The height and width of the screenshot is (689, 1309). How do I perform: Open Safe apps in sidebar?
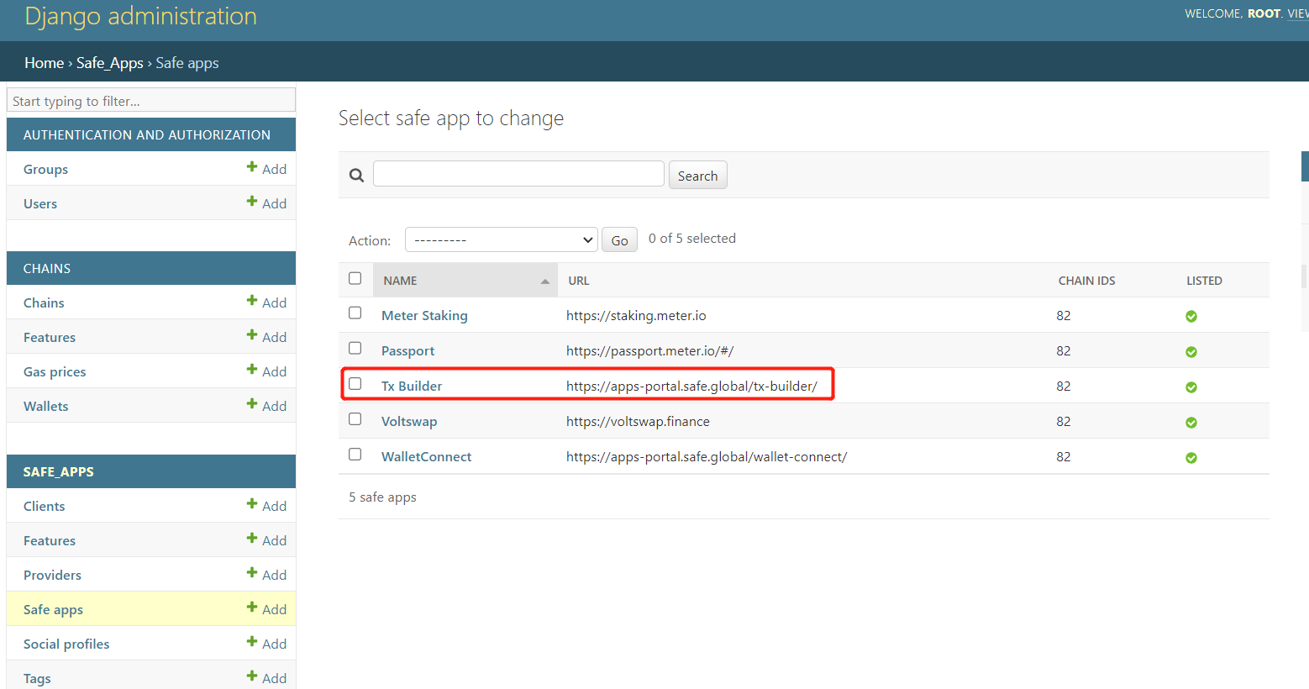pos(53,609)
